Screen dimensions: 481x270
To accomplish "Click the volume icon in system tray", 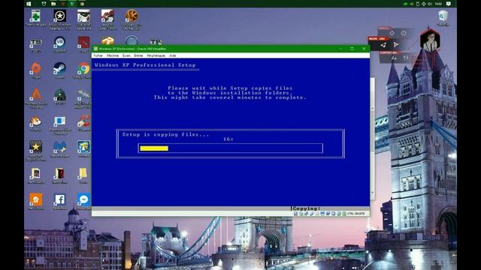I will tap(430, 4).
